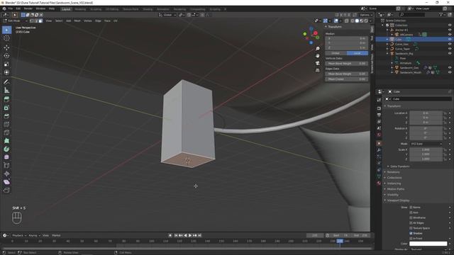454x255 pixels.
Task: Toggle camera view icon in viewport
Action: [318, 63]
